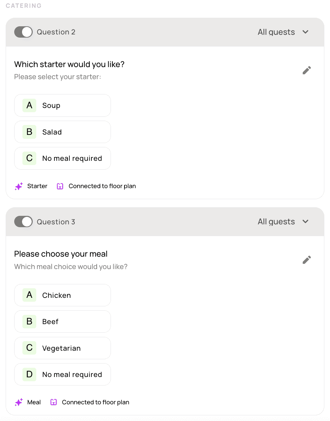Open All guests dropdown for Question 3
The height and width of the screenshot is (421, 330).
point(283,222)
